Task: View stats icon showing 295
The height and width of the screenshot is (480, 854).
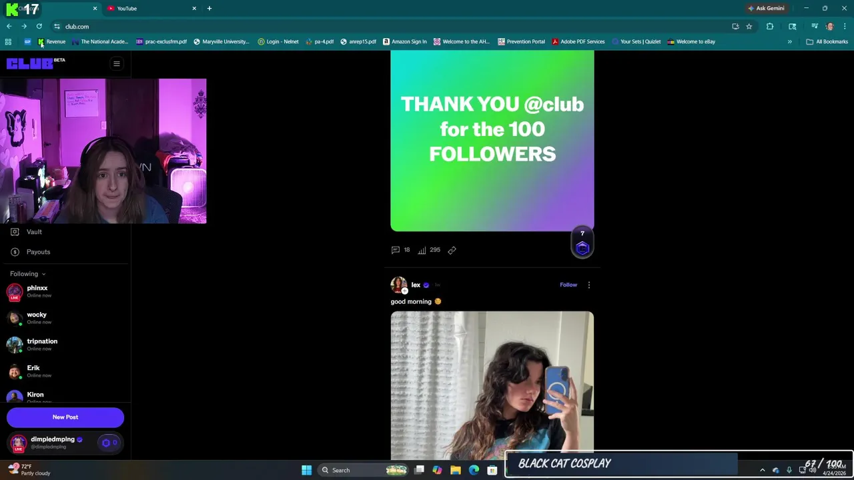Action: coord(429,250)
